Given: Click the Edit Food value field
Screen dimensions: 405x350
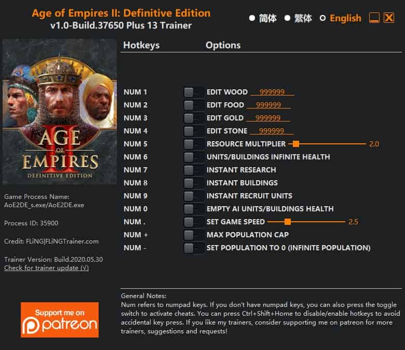Looking at the screenshot, I should pyautogui.click(x=268, y=105).
